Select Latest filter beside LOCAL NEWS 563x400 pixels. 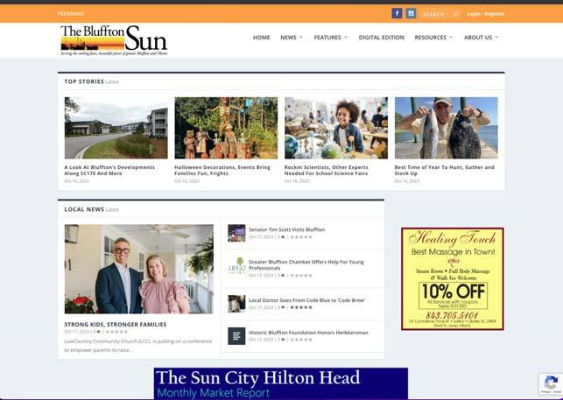(112, 210)
